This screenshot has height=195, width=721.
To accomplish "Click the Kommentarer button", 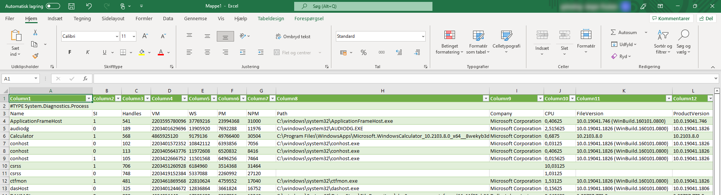I will [671, 18].
